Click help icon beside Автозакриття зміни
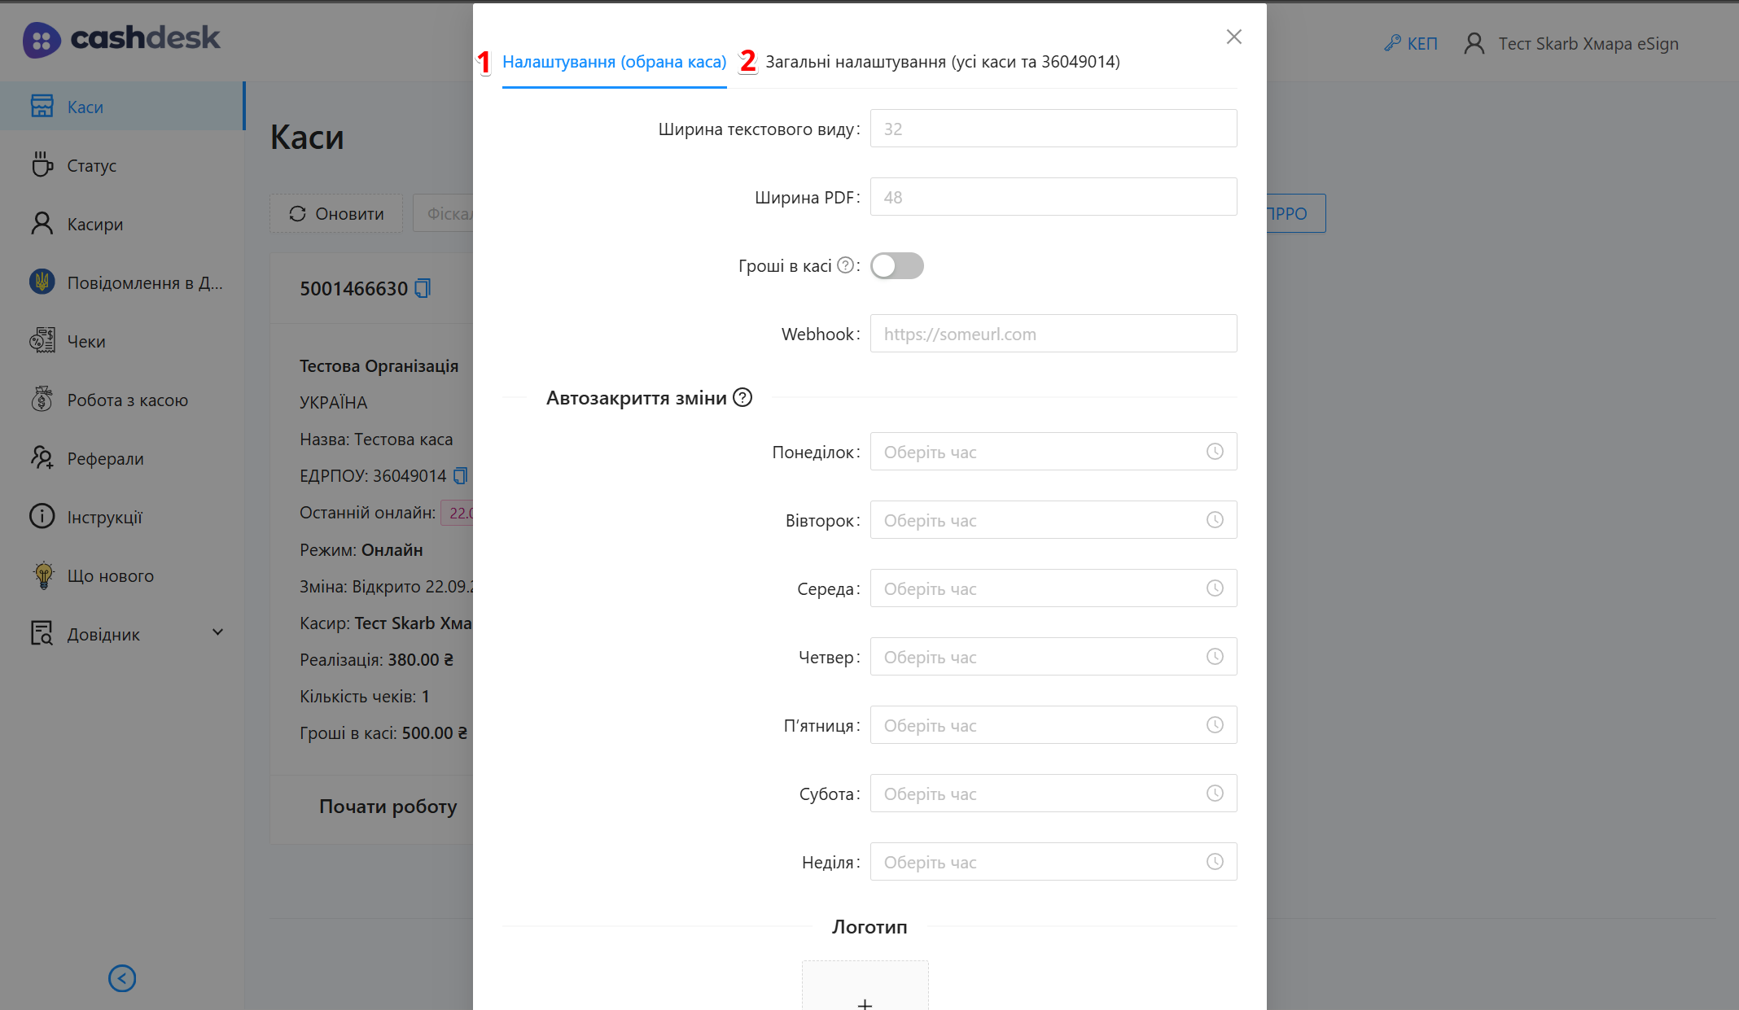1739x1010 pixels. [742, 398]
